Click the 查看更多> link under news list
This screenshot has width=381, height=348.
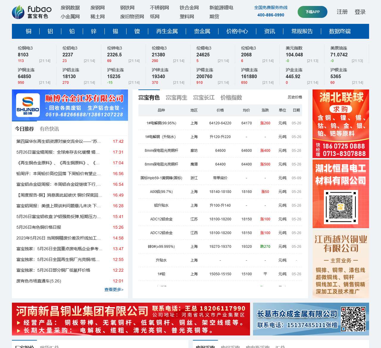coord(114,290)
